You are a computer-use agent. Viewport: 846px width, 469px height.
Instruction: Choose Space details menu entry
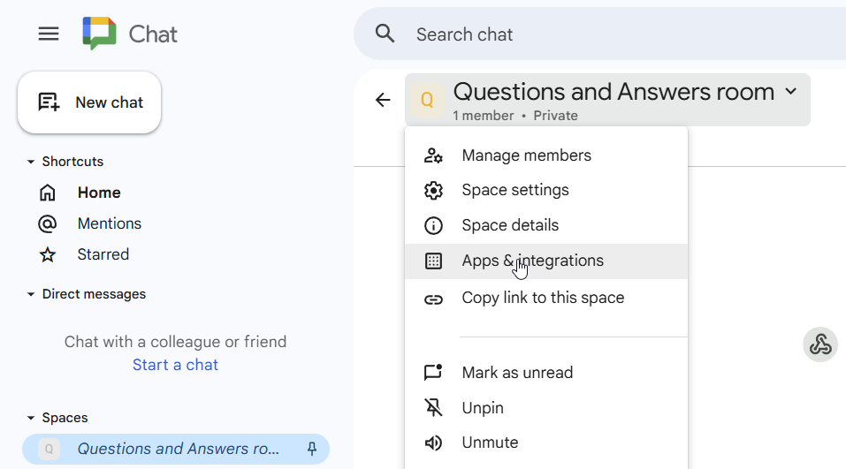546,225
